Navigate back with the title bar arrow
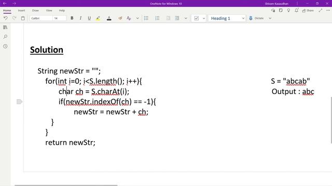The width and height of the screenshot is (332, 186). click(5, 4)
